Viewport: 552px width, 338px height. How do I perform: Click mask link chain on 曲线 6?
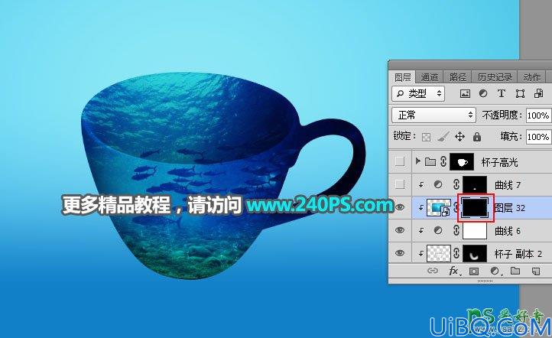click(456, 231)
